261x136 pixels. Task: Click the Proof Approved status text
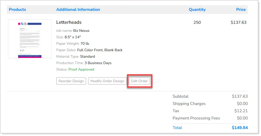pos(81,69)
